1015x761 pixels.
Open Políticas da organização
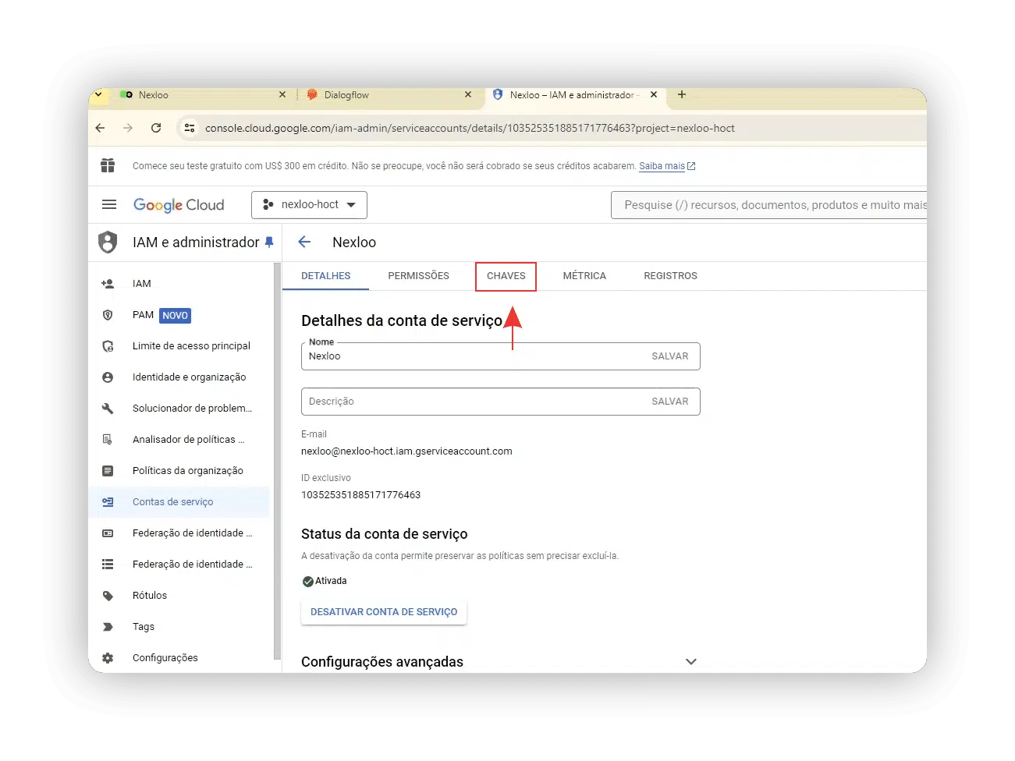[188, 471]
